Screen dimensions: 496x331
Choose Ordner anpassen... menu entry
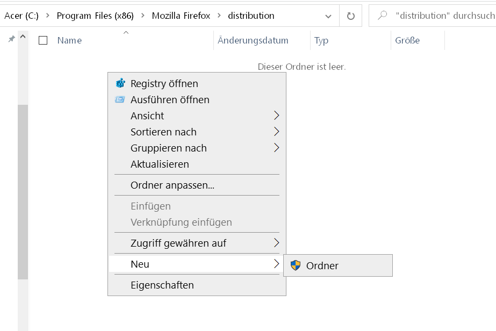[x=172, y=185]
